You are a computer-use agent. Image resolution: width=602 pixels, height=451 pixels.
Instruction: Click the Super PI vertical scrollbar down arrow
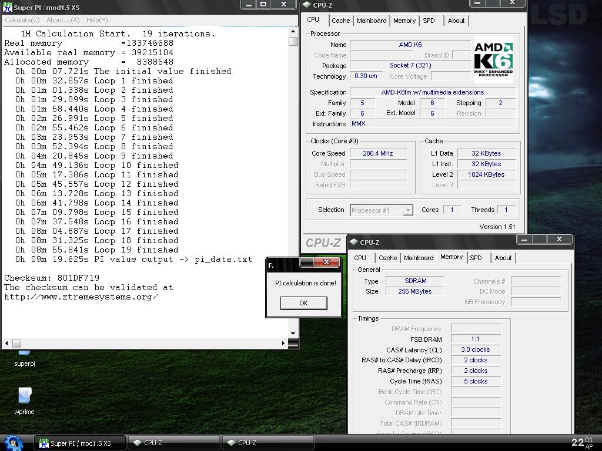tap(293, 334)
